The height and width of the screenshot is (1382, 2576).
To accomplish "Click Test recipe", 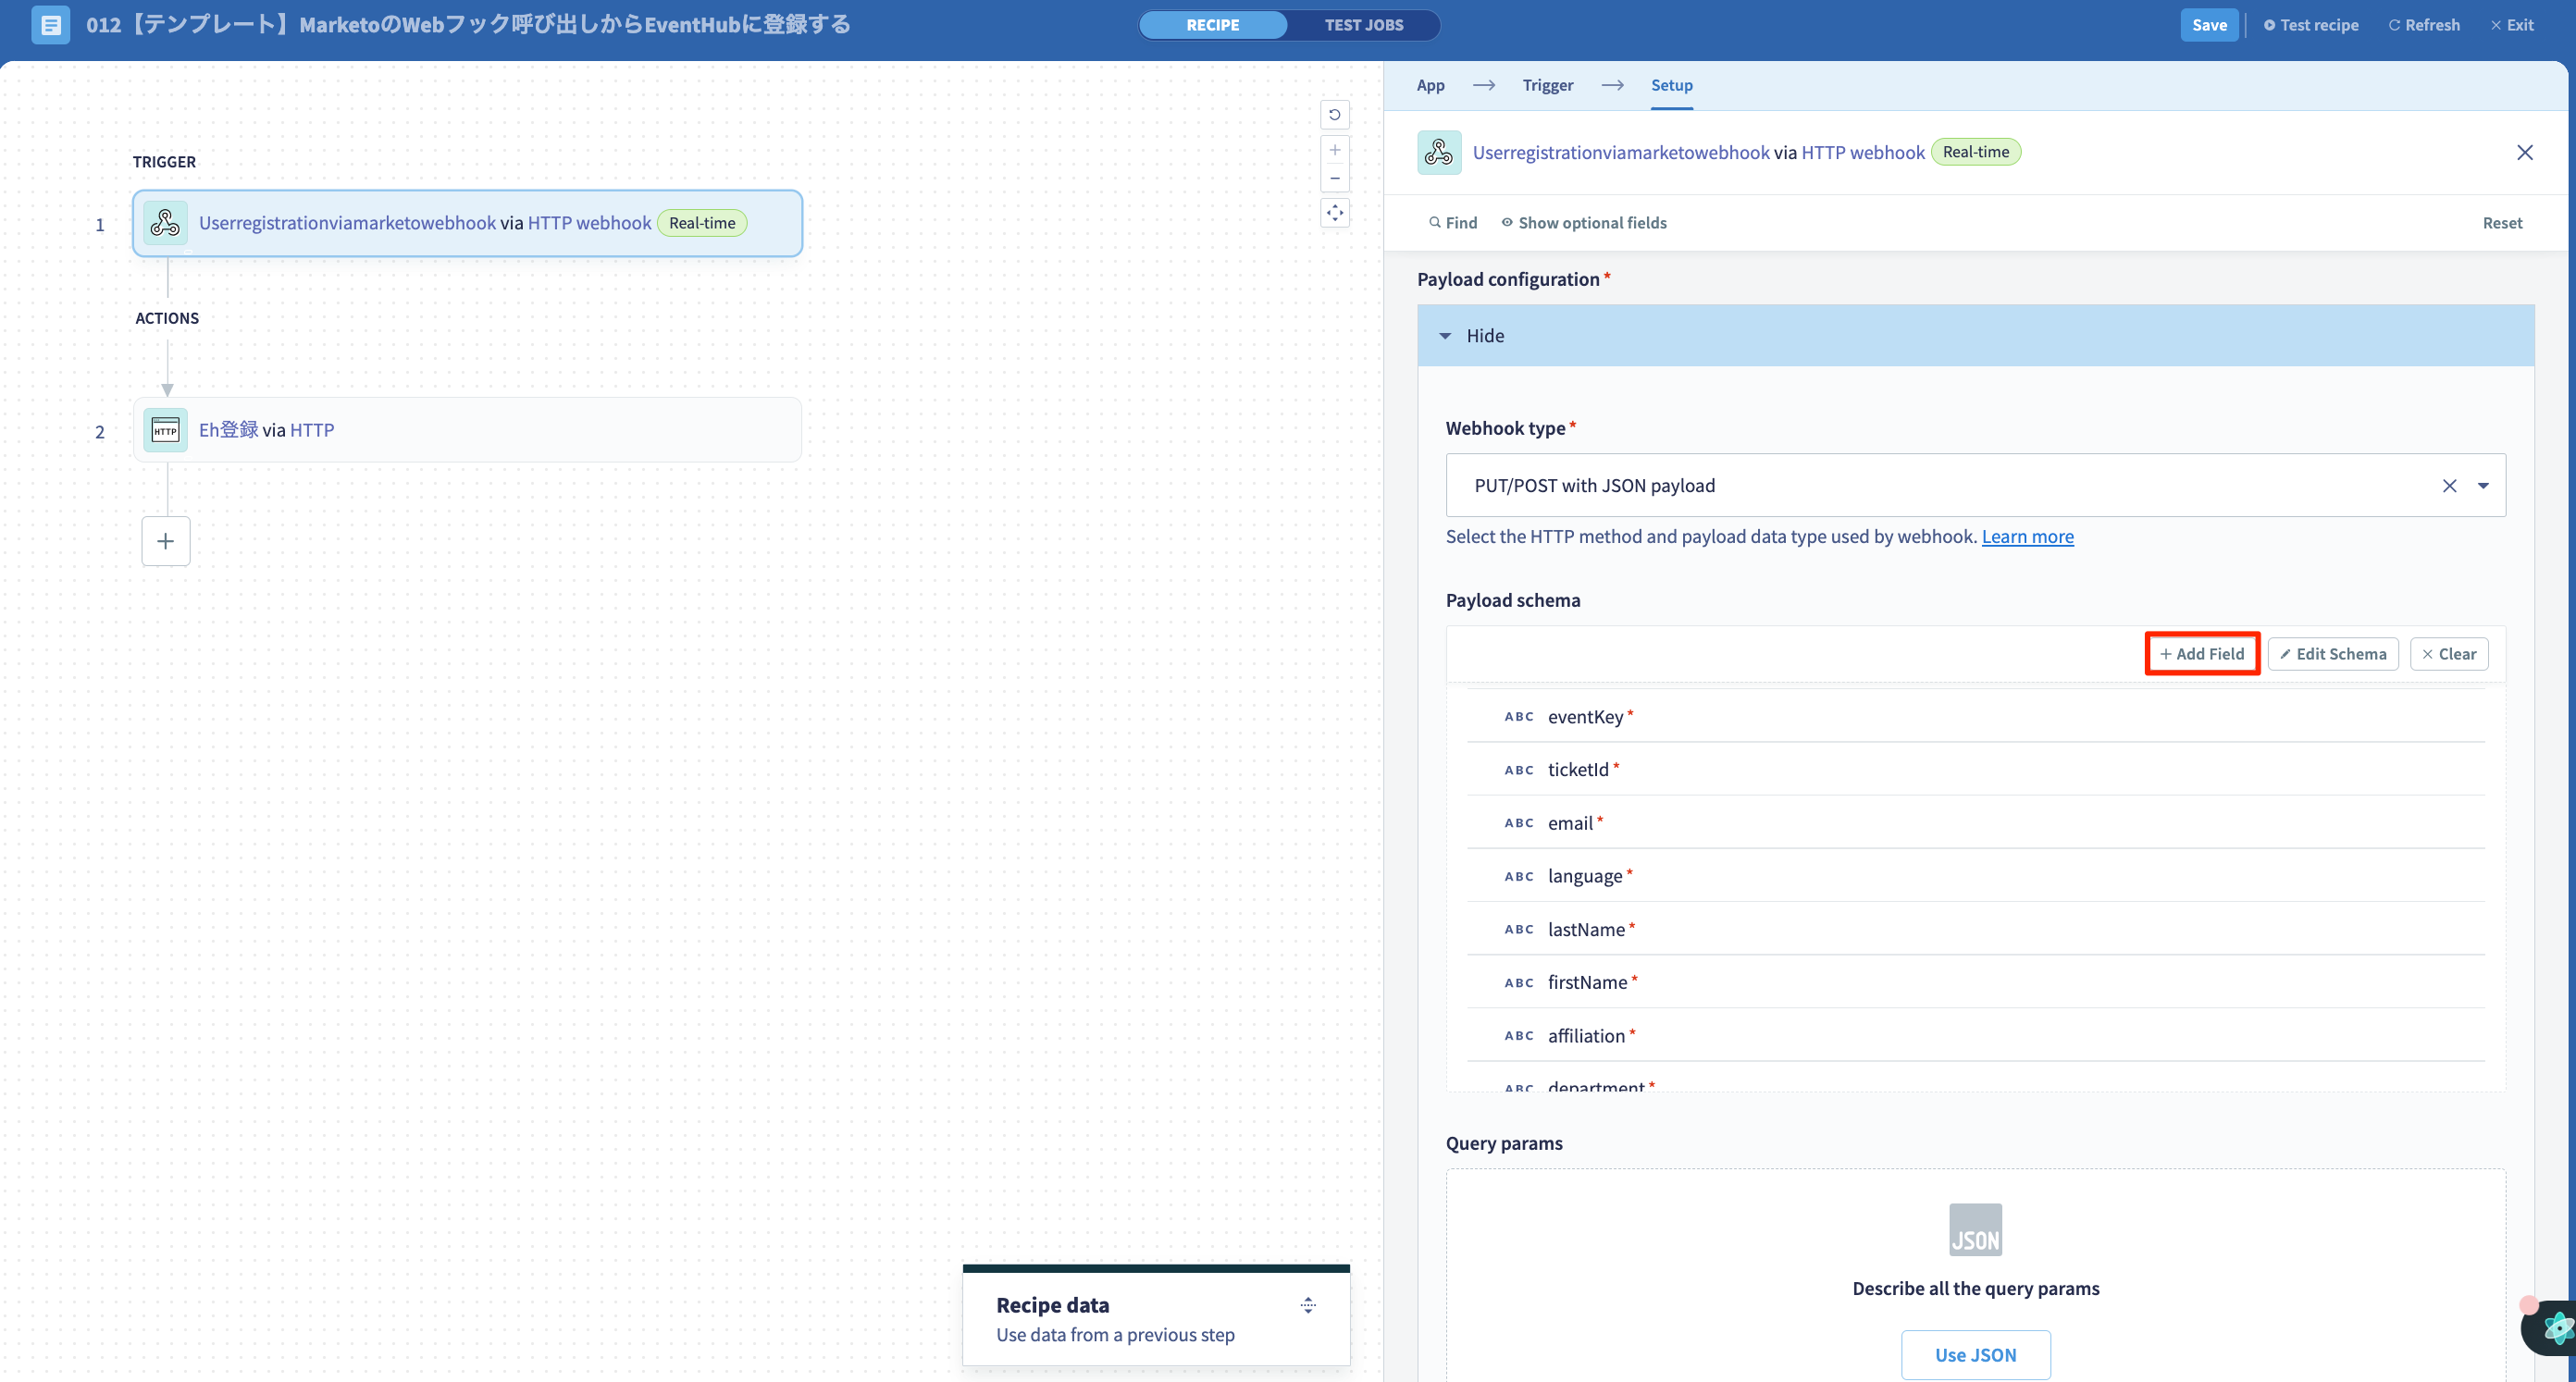I will tap(2310, 25).
